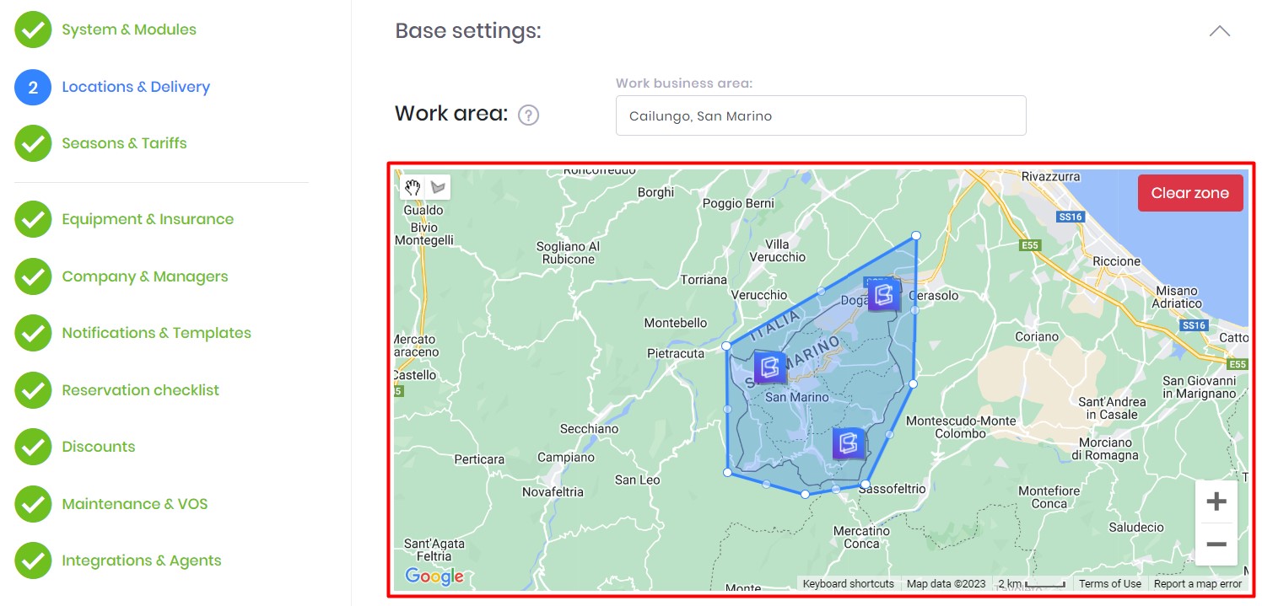
Task: Open Equipment & Insurance section
Action: (148, 219)
